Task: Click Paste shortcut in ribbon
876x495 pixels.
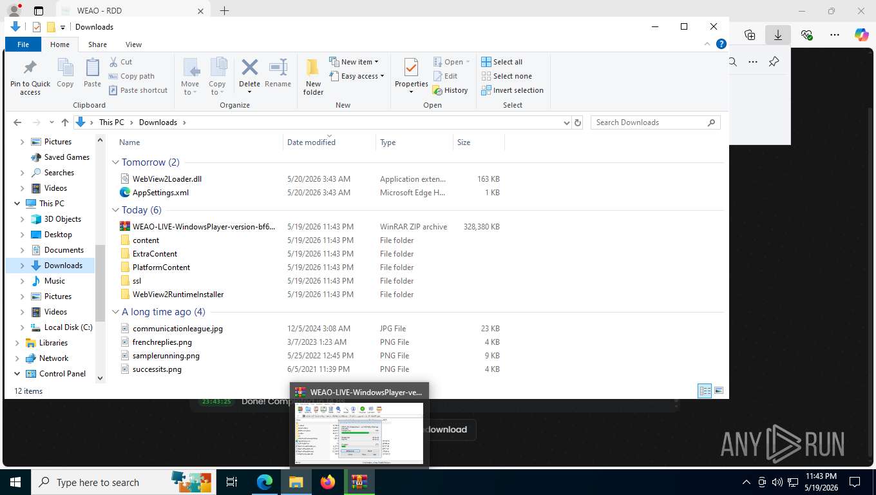Action: (x=138, y=90)
